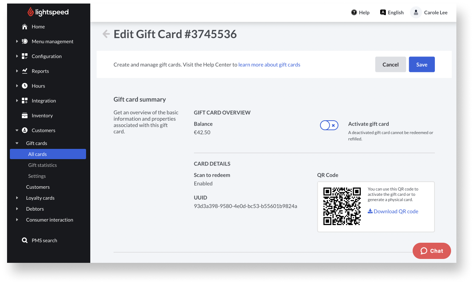The height and width of the screenshot is (284, 474).
Task: Click Carole Lee's user avatar icon
Action: pyautogui.click(x=416, y=13)
